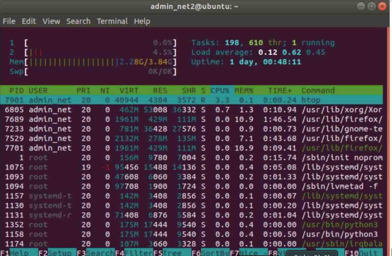Image resolution: width=392 pixels, height=256 pixels.
Task: Select the firefox process row PID 7529
Action: (191, 138)
